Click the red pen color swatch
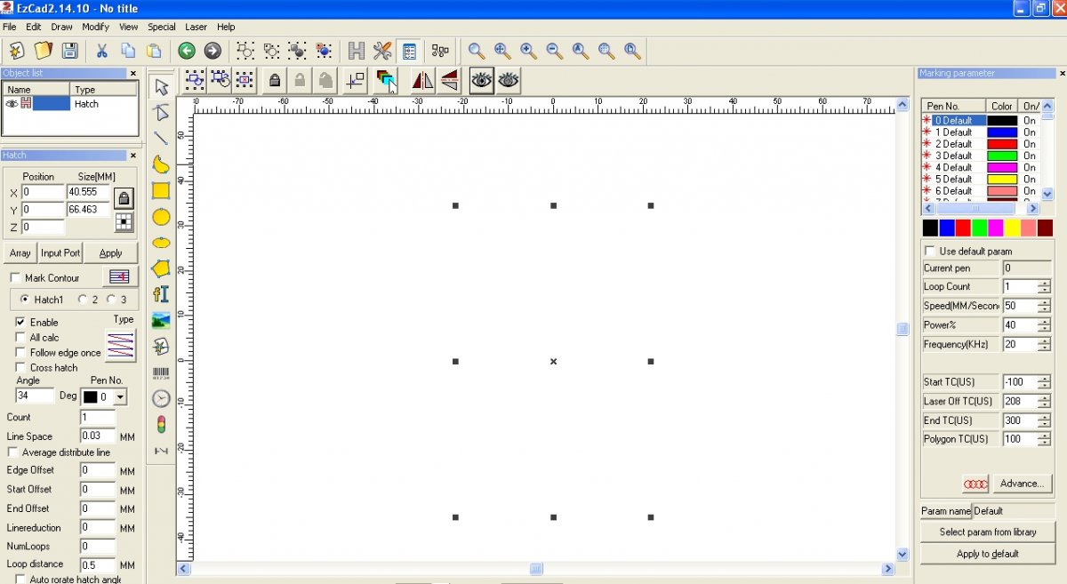The height and width of the screenshot is (584, 1067). (963, 228)
